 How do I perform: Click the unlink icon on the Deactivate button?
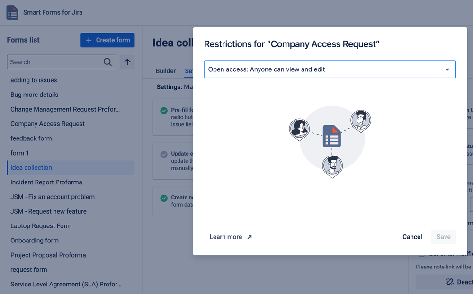(450, 282)
